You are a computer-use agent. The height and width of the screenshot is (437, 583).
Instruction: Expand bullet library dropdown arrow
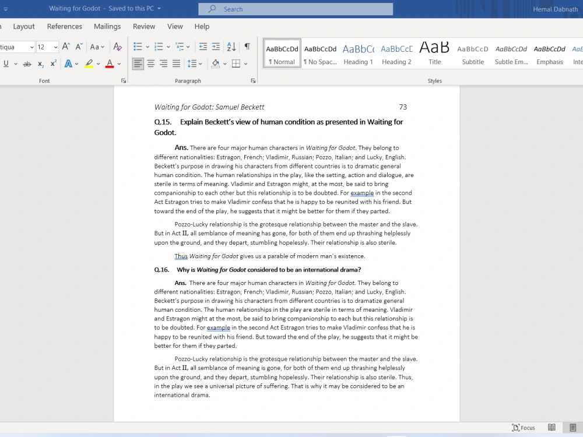pyautogui.click(x=147, y=47)
